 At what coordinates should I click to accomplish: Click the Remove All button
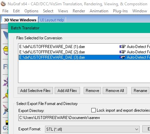(115, 91)
